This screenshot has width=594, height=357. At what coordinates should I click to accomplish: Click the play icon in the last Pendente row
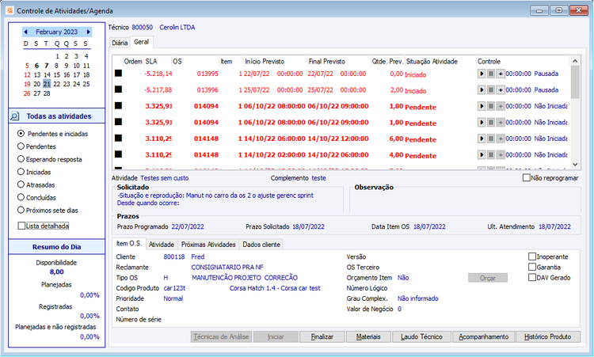[x=481, y=155]
